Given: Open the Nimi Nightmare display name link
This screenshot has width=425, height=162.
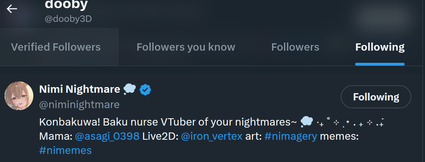Looking at the screenshot, I should click(80, 89).
